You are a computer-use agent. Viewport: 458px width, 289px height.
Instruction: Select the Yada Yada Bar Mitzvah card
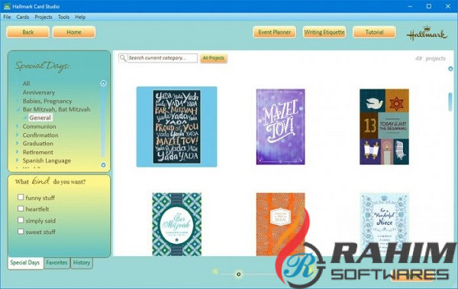177,127
